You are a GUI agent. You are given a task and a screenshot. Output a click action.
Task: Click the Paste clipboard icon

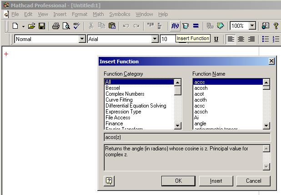(112, 26)
